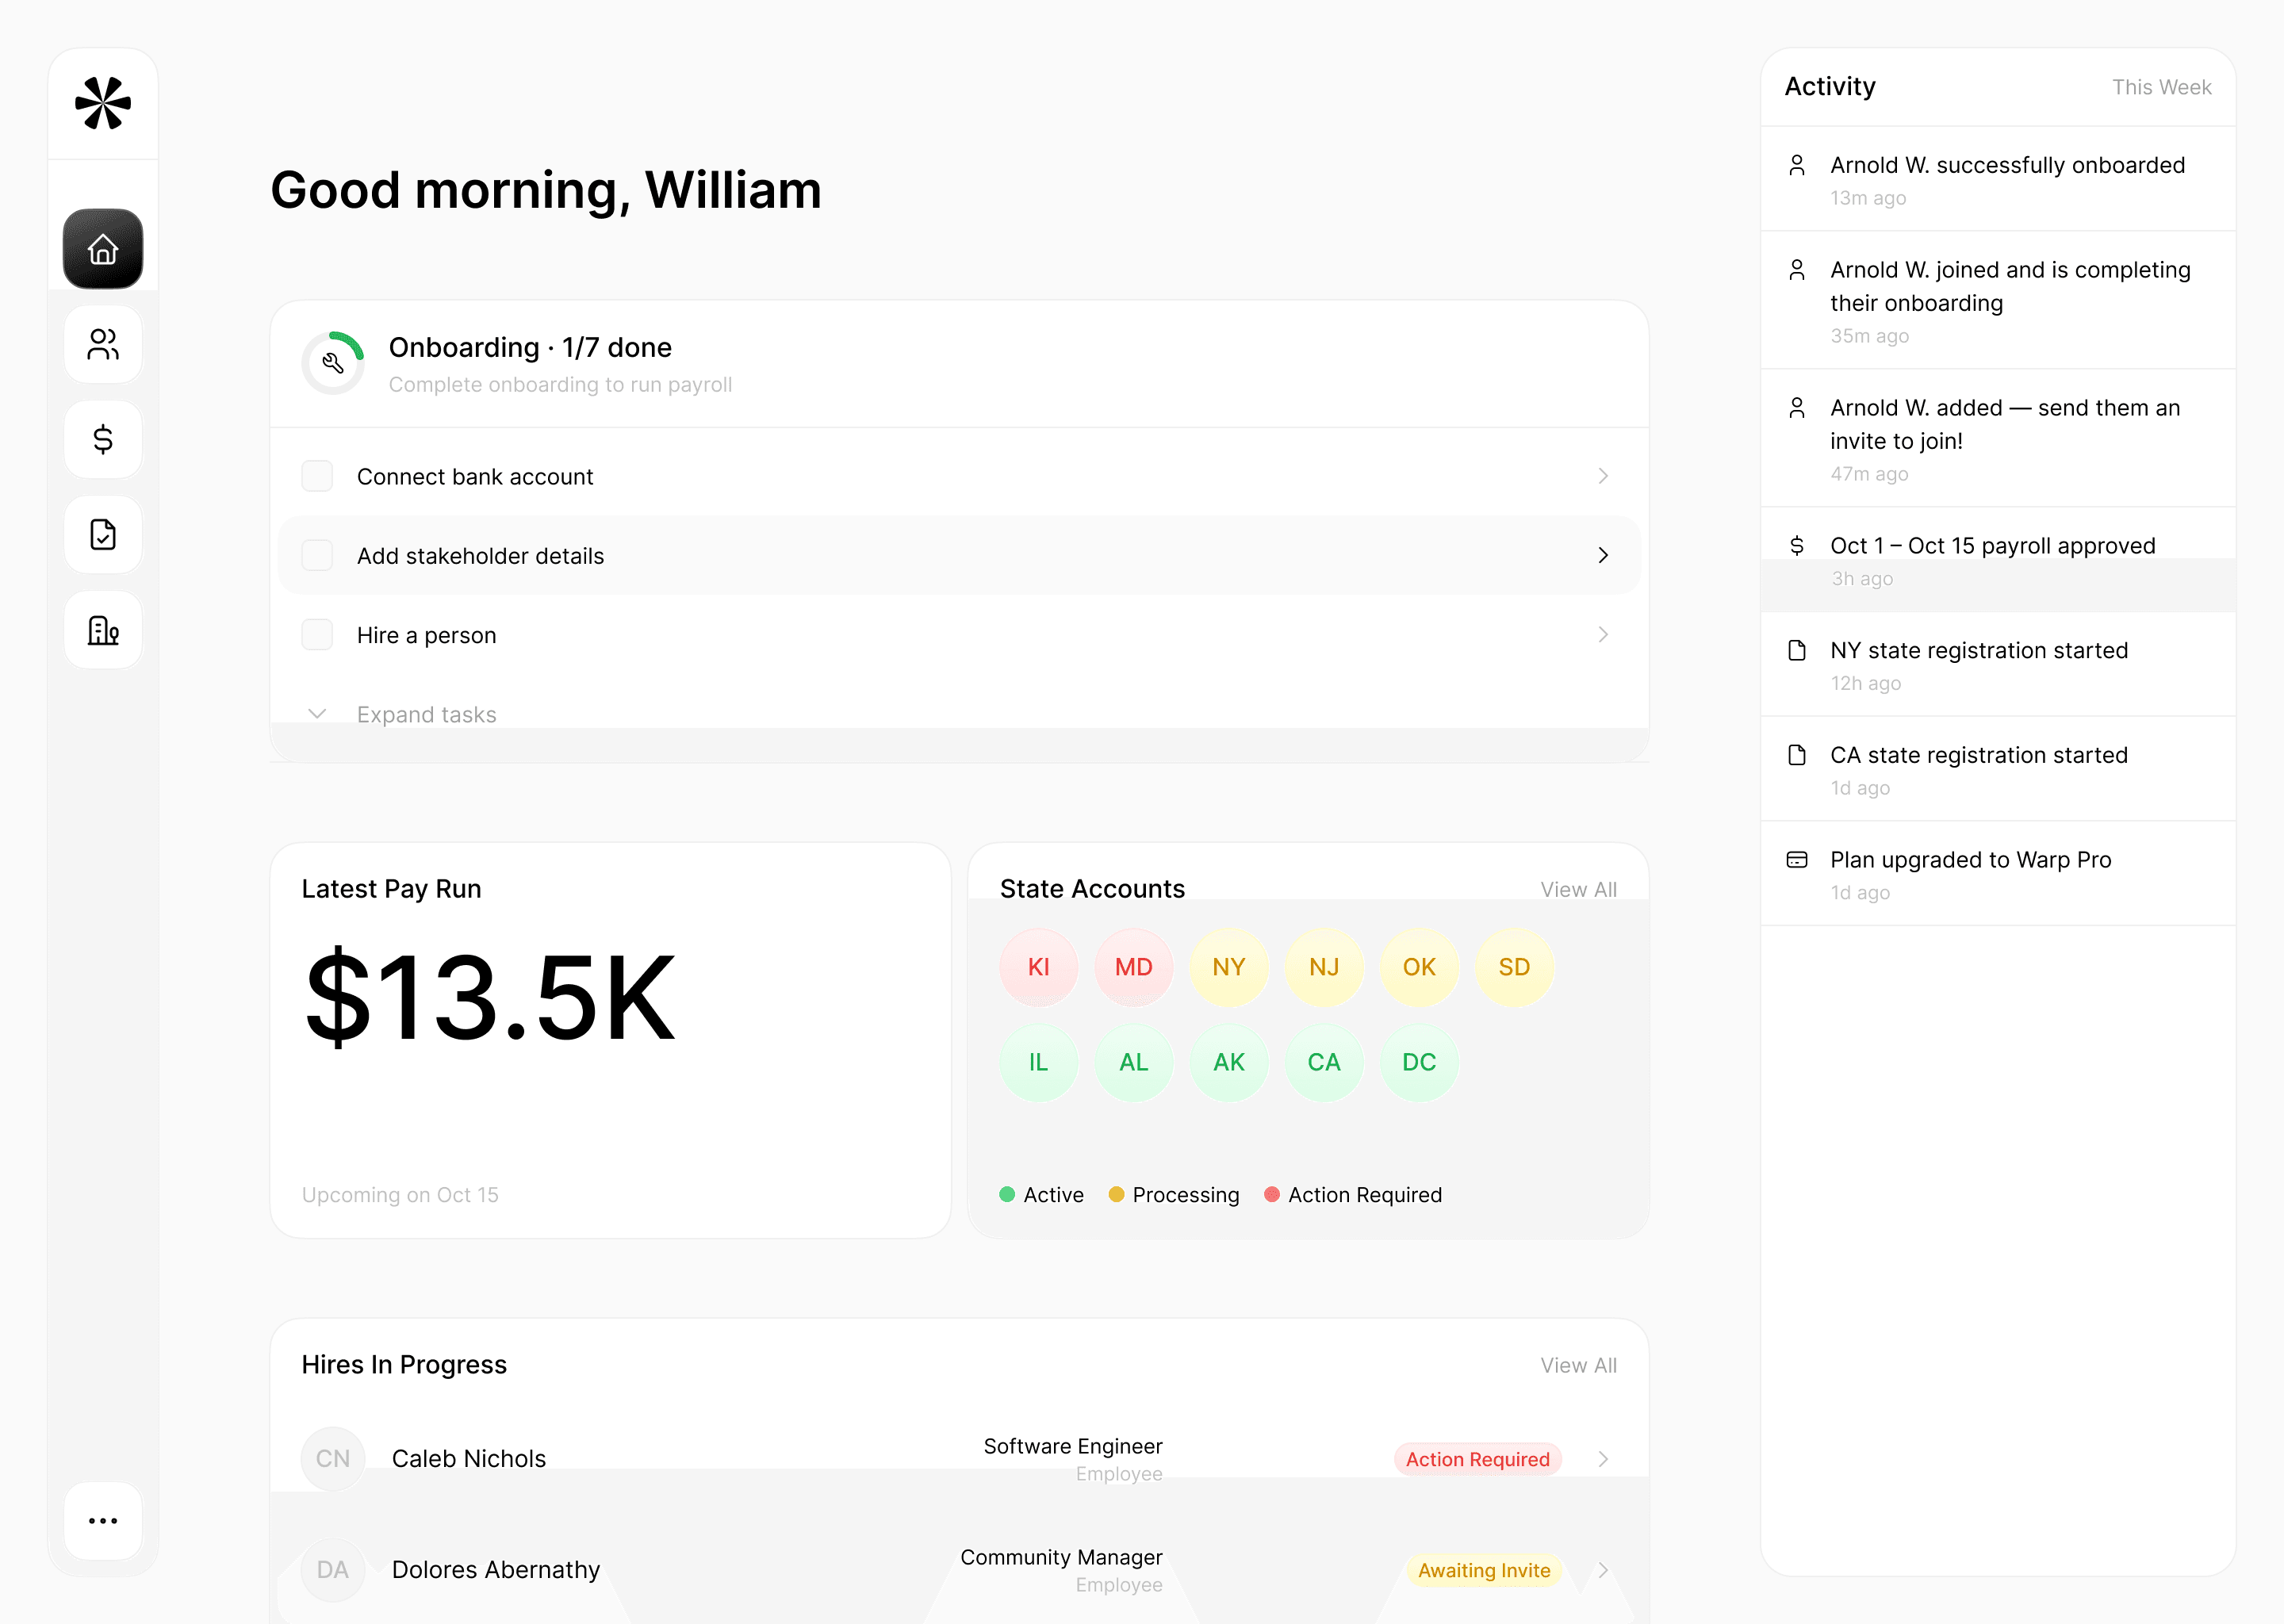Open chevron next to Add stakeholder details
The image size is (2284, 1624).
click(1603, 555)
